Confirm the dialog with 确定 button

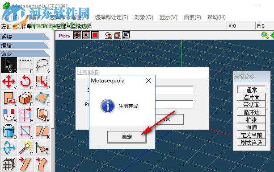[127, 137]
